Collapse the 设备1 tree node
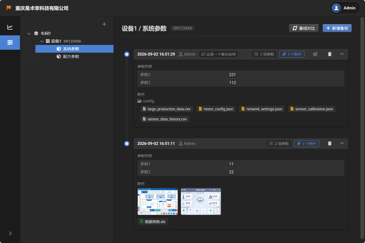Image resolution: width=365 pixels, height=243 pixels. (42, 41)
